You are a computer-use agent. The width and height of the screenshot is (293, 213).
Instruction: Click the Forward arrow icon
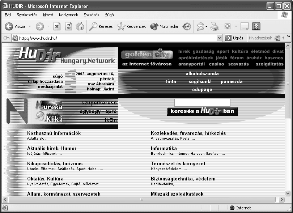40,26
